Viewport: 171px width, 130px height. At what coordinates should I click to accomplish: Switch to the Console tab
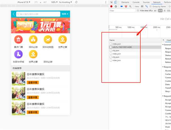(x=136, y=2)
